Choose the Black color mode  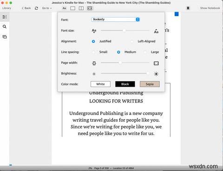(125, 84)
